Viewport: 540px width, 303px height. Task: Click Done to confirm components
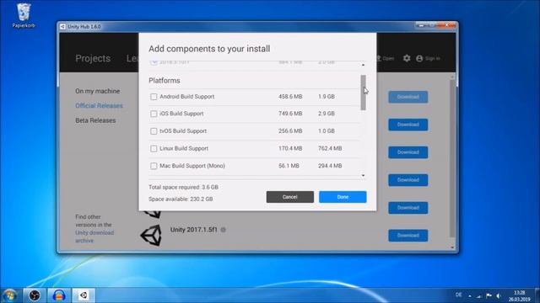[343, 197]
